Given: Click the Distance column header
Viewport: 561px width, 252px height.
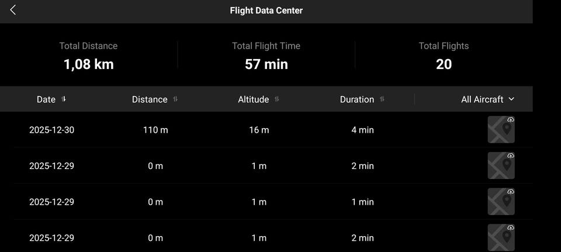Looking at the screenshot, I should 150,99.
